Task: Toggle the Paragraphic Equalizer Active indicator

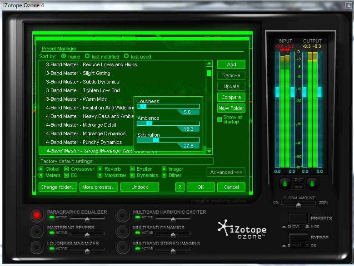Action: [x=52, y=217]
